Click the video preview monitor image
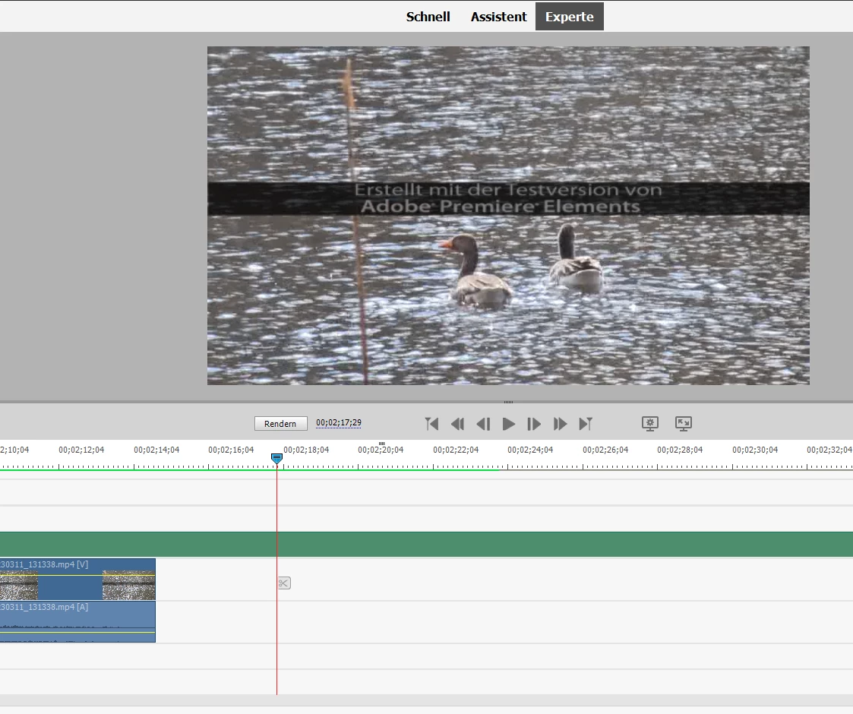This screenshot has height=714, width=853. pos(508,216)
